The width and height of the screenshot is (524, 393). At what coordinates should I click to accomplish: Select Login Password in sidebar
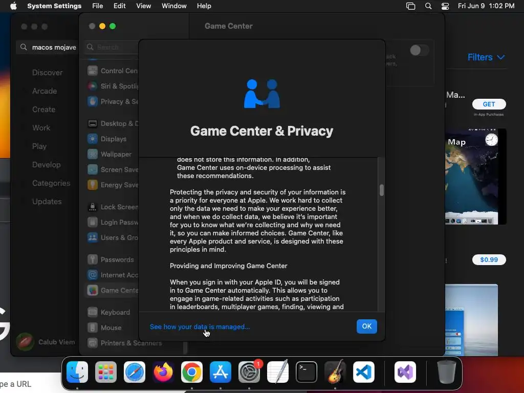coord(113,222)
